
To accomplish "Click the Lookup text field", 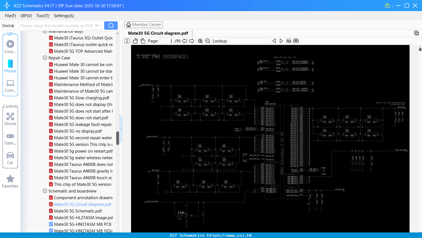I will point(249,41).
